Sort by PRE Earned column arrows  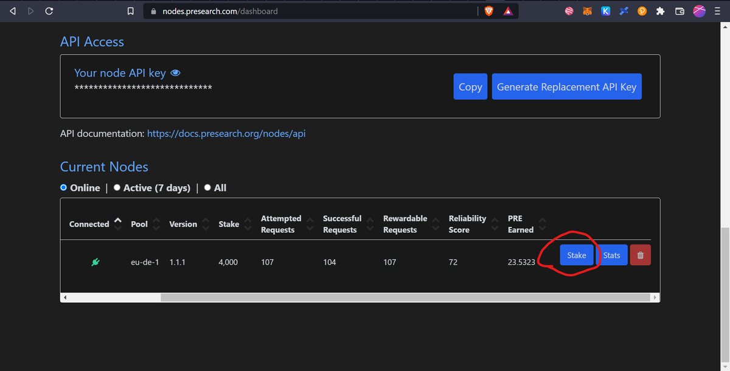(x=543, y=224)
